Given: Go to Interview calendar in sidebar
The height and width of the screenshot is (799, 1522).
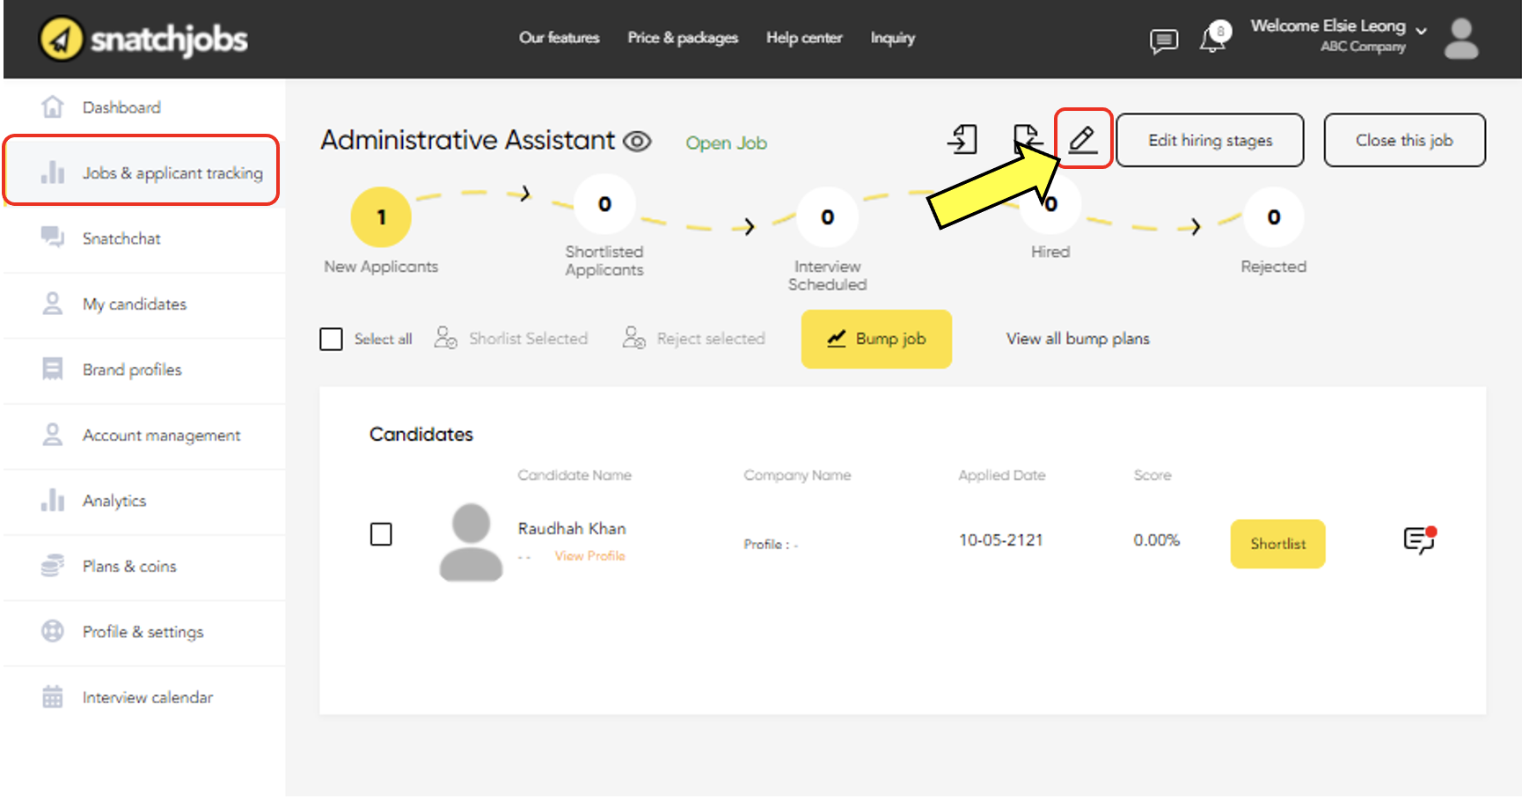Looking at the screenshot, I should tap(147, 697).
